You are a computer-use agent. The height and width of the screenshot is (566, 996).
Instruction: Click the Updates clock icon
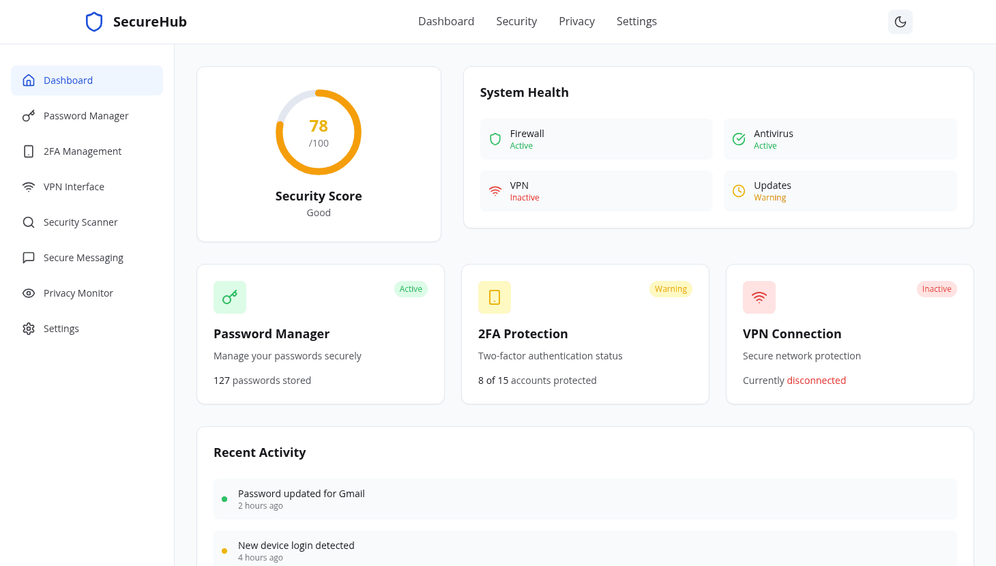coord(738,190)
